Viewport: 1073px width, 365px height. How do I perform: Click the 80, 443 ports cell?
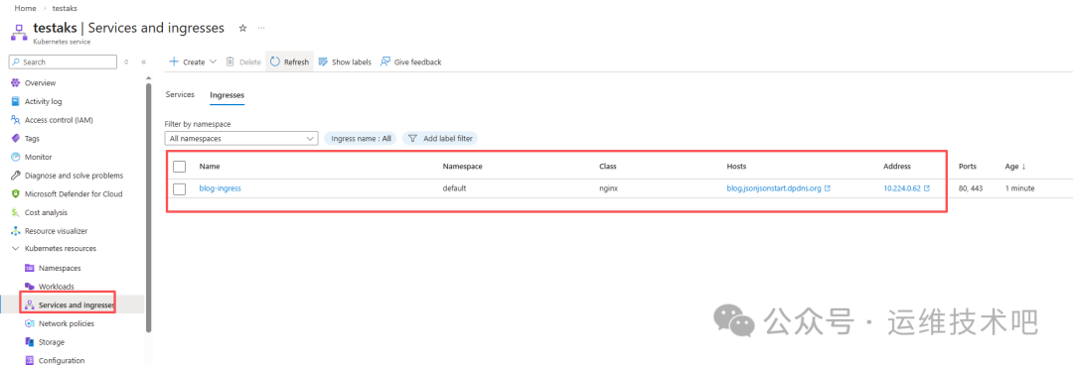point(971,188)
